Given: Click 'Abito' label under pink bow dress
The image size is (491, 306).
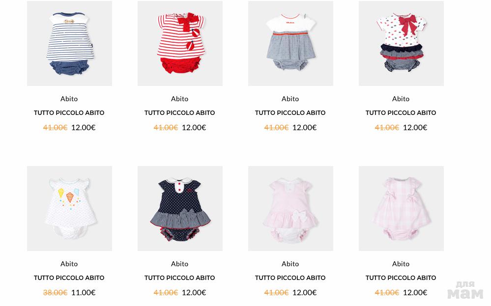Looking at the screenshot, I should point(290,264).
